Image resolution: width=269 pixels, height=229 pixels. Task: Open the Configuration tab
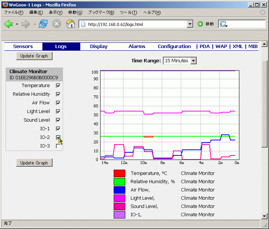point(174,46)
